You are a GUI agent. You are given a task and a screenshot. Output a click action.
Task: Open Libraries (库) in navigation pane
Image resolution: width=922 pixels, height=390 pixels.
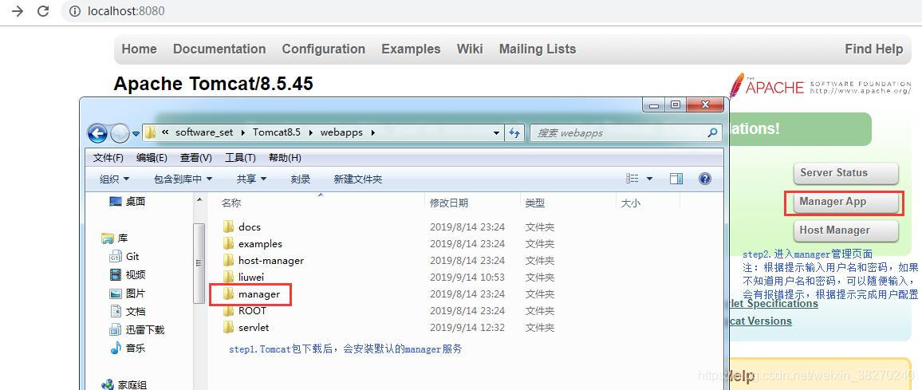click(115, 238)
